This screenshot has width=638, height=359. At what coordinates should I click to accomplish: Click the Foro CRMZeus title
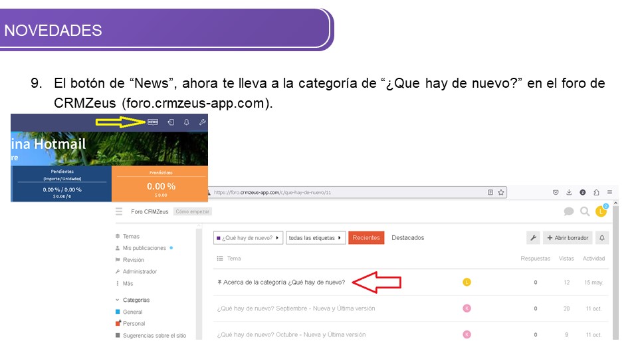(x=150, y=211)
